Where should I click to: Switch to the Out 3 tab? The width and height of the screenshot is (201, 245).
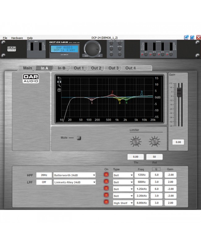(113, 68)
